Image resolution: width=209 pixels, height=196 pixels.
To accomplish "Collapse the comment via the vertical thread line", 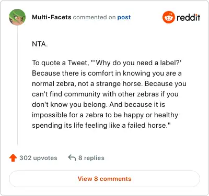I will (x=17, y=85).
